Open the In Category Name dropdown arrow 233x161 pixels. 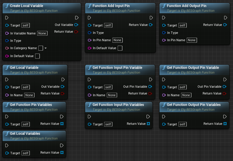(x=46, y=48)
